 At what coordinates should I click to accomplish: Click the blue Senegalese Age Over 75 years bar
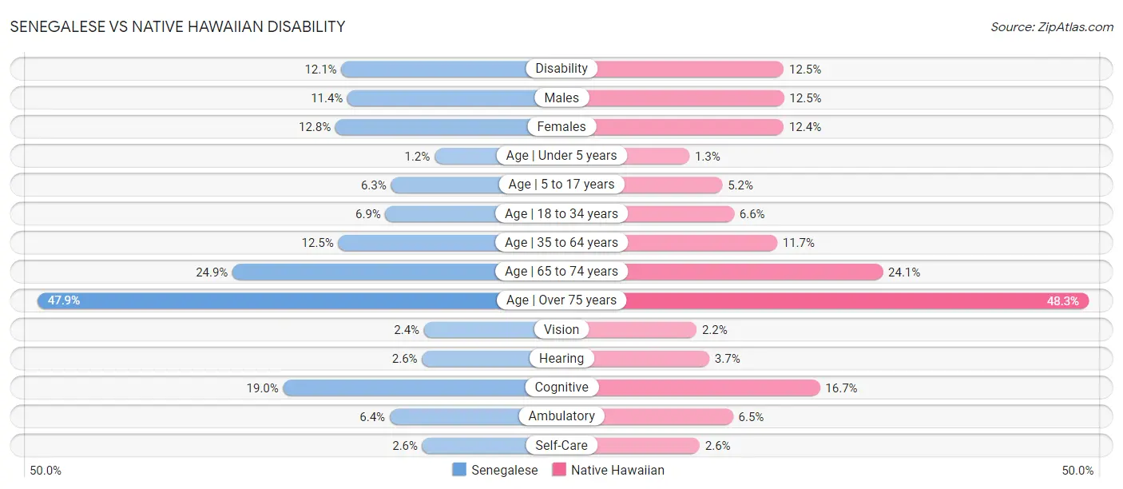click(268, 300)
